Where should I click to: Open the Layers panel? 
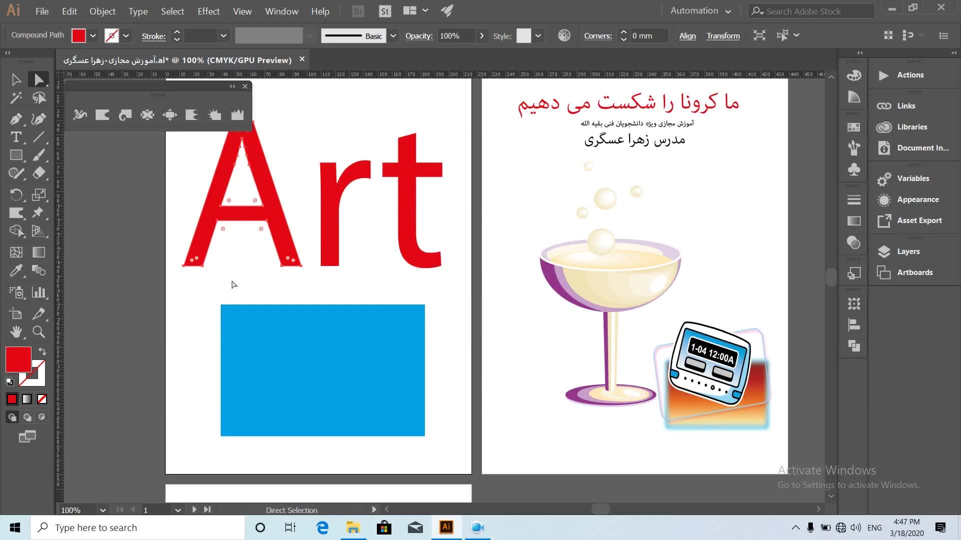908,251
